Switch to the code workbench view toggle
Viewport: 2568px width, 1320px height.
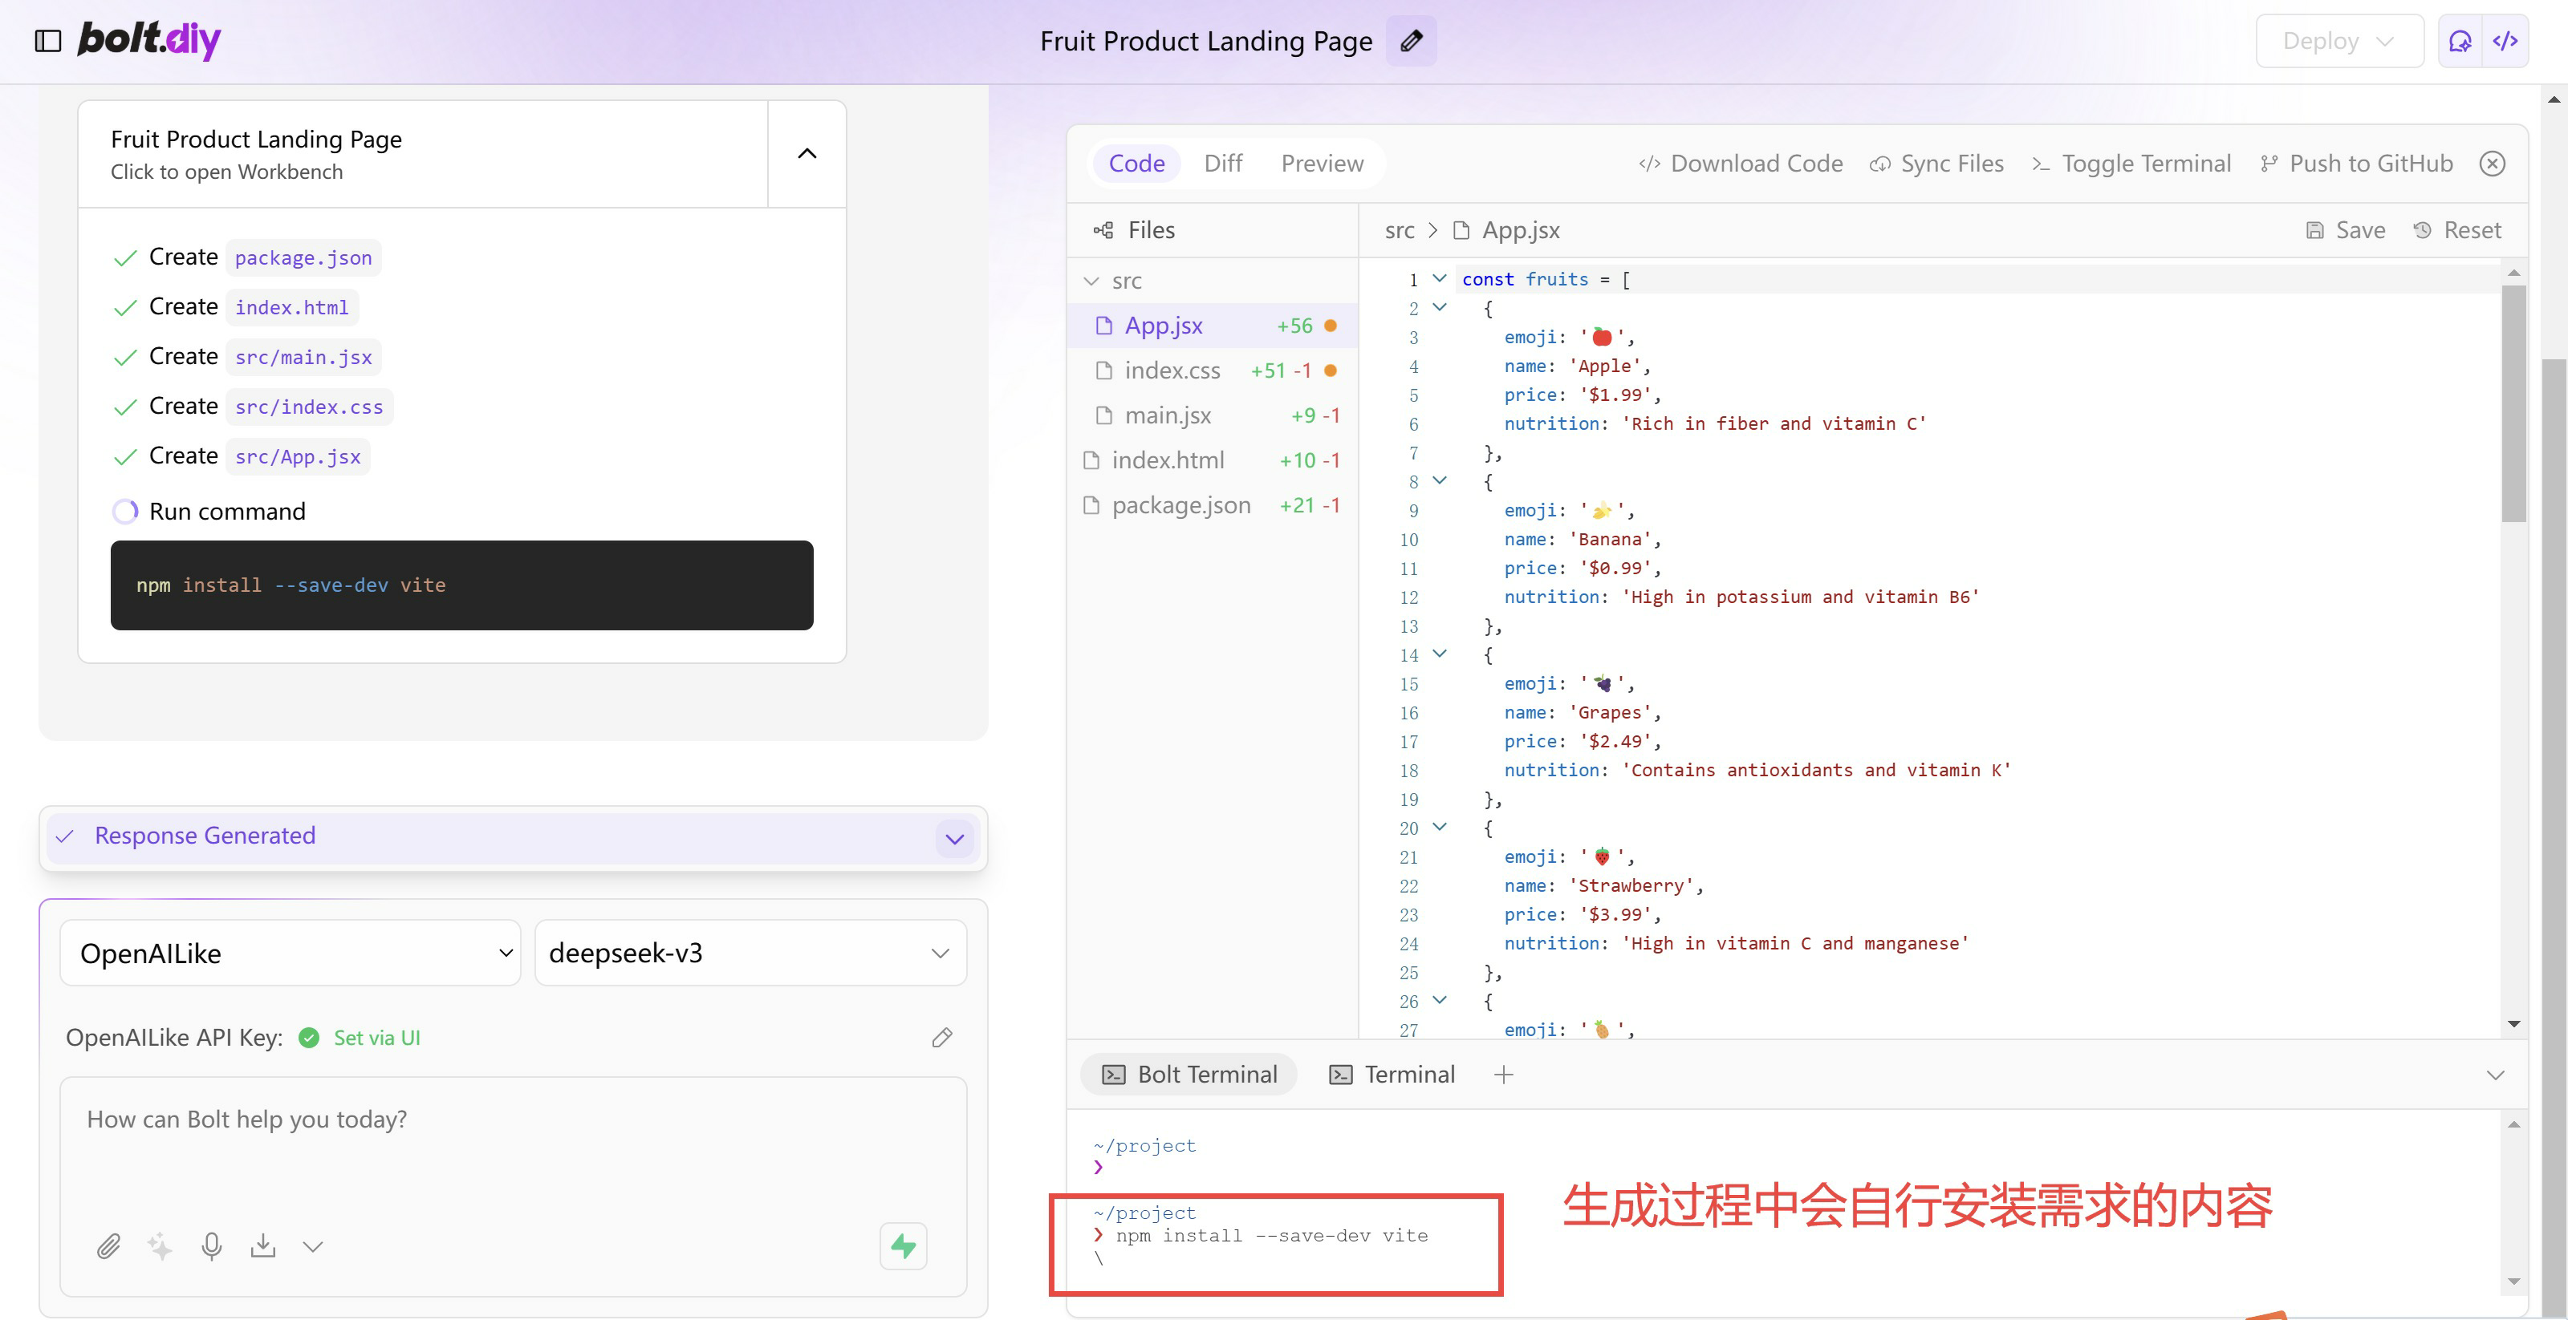pyautogui.click(x=2505, y=41)
